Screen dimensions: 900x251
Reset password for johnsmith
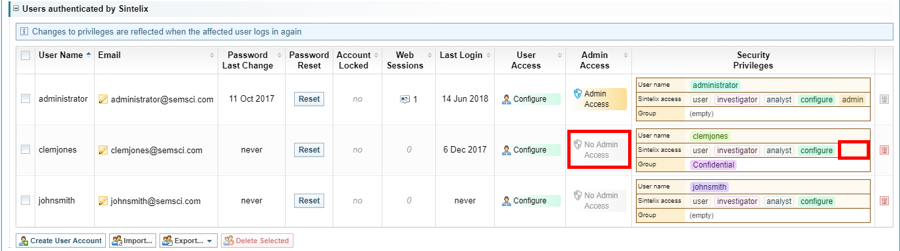tap(309, 201)
